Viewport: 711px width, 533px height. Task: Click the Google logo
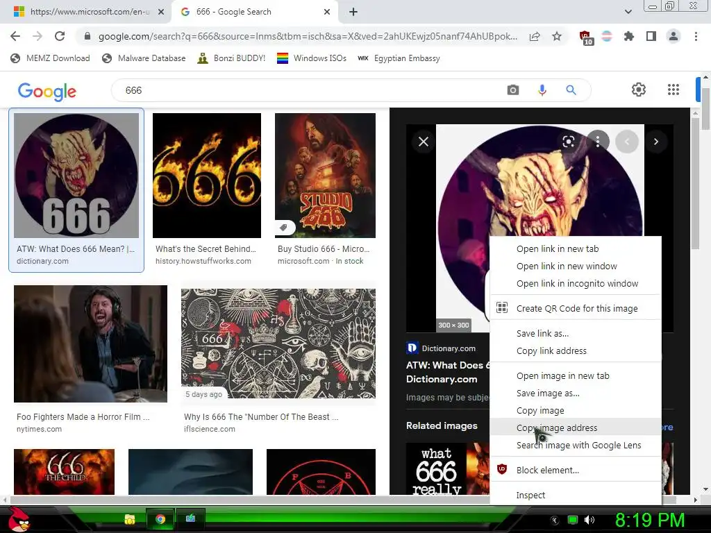point(47,91)
